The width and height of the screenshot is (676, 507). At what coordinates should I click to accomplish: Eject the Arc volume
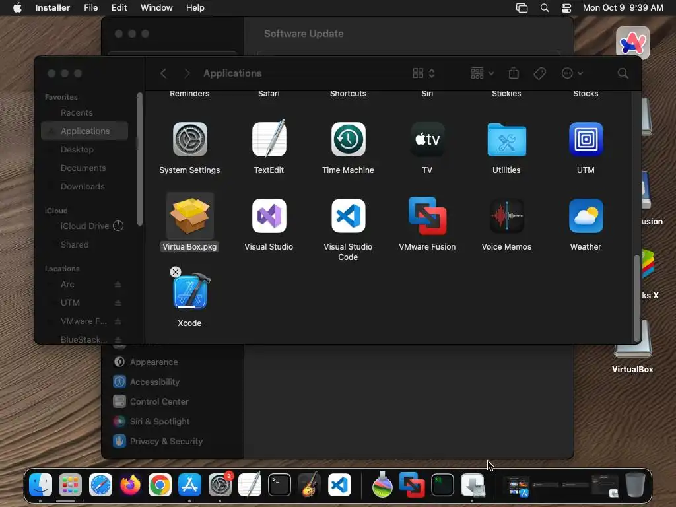point(118,284)
